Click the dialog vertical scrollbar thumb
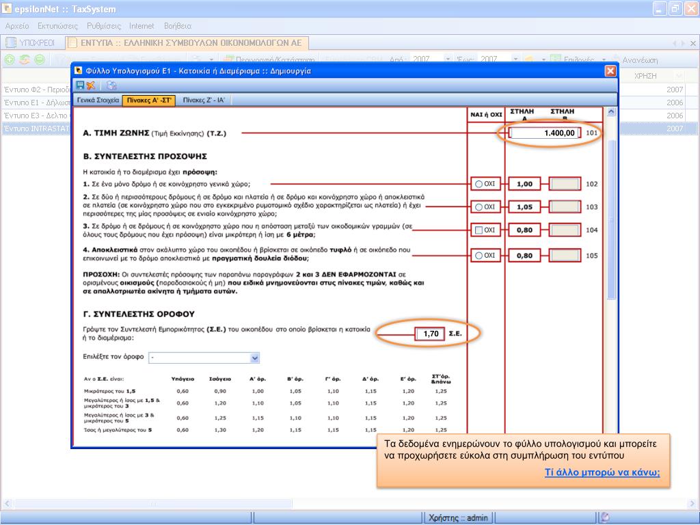The width and height of the screenshot is (700, 525). click(x=611, y=219)
